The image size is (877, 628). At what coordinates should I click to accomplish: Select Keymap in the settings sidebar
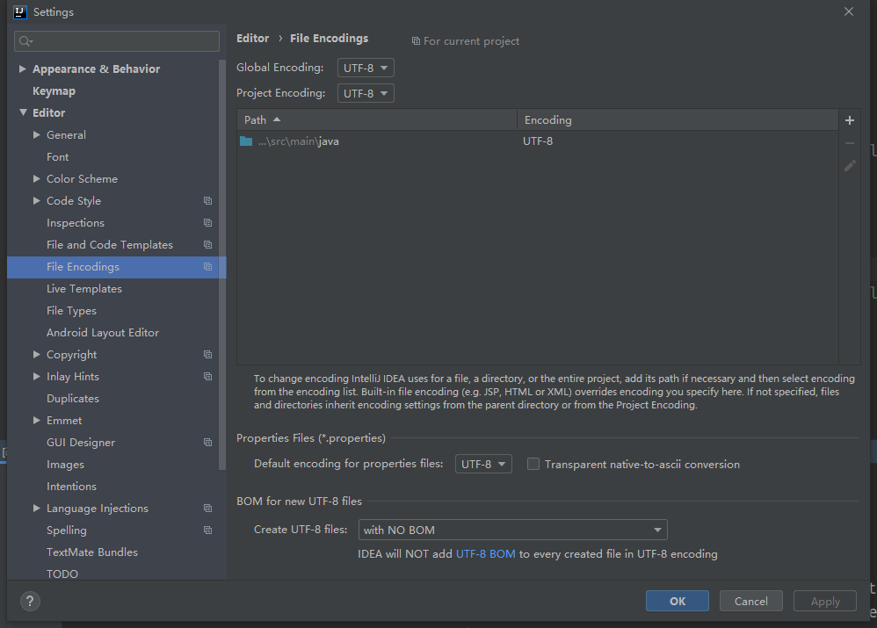54,90
